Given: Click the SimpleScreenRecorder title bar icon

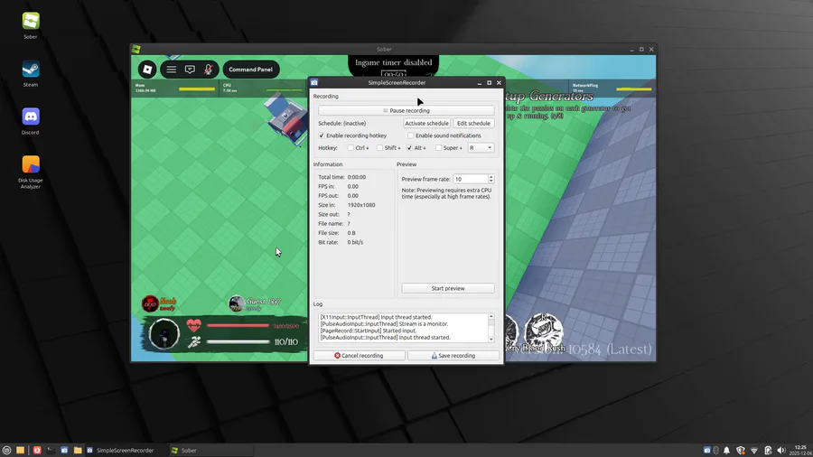Looking at the screenshot, I should click(x=314, y=83).
